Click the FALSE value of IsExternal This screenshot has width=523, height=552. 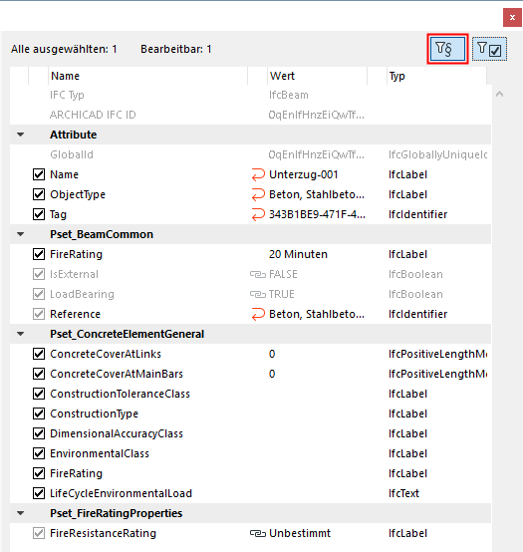pyautogui.click(x=283, y=274)
